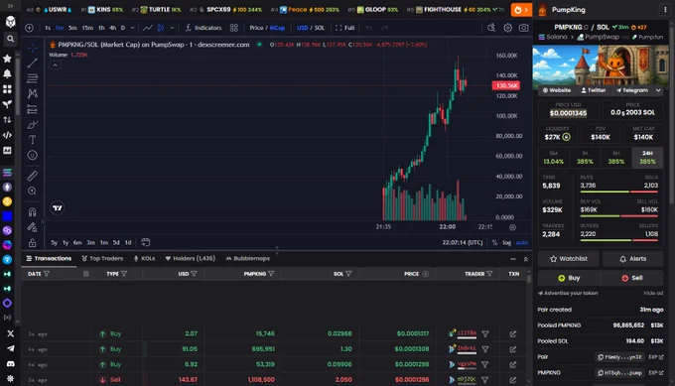Viewport: 675px width, 386px height.
Task: Click the Go to date calendar icon
Action: 146,242
